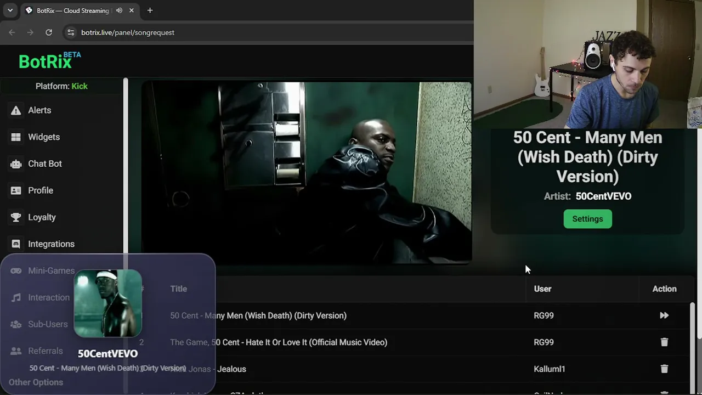Click user RG99 in the Many Men row
The image size is (702, 395).
click(x=544, y=315)
